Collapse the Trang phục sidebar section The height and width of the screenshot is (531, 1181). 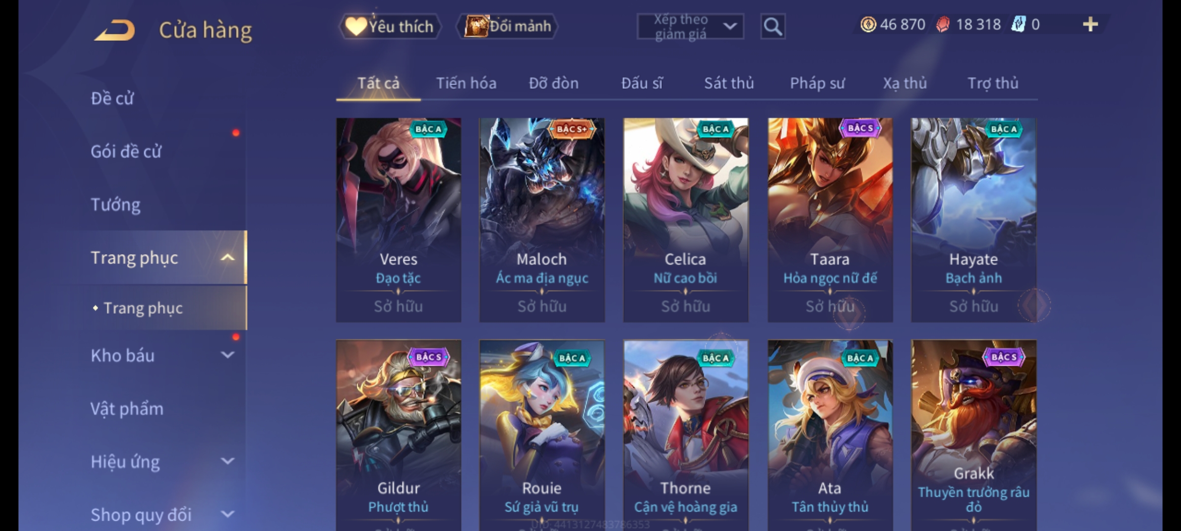point(227,258)
